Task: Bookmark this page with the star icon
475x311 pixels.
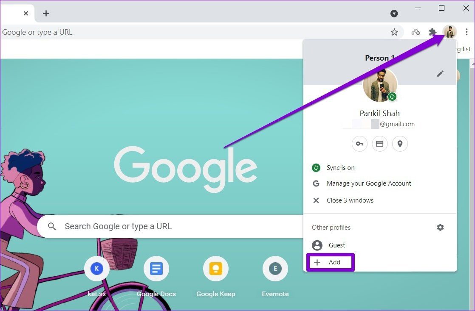Action: click(394, 32)
